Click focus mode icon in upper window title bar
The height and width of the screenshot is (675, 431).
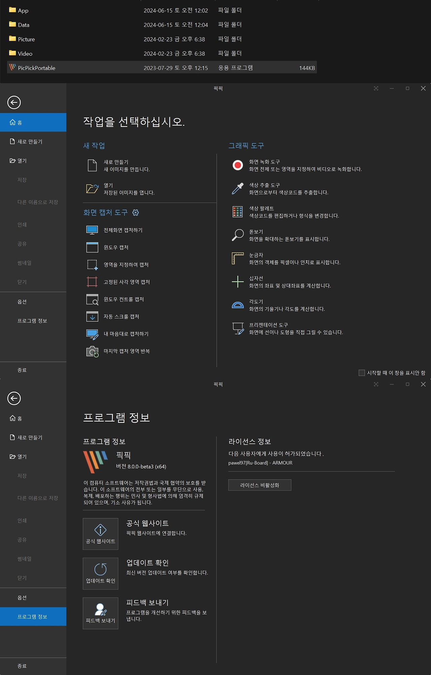click(376, 88)
